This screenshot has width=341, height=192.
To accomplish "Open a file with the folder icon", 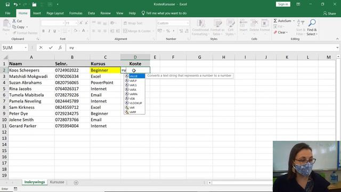I will click(x=34, y=4).
